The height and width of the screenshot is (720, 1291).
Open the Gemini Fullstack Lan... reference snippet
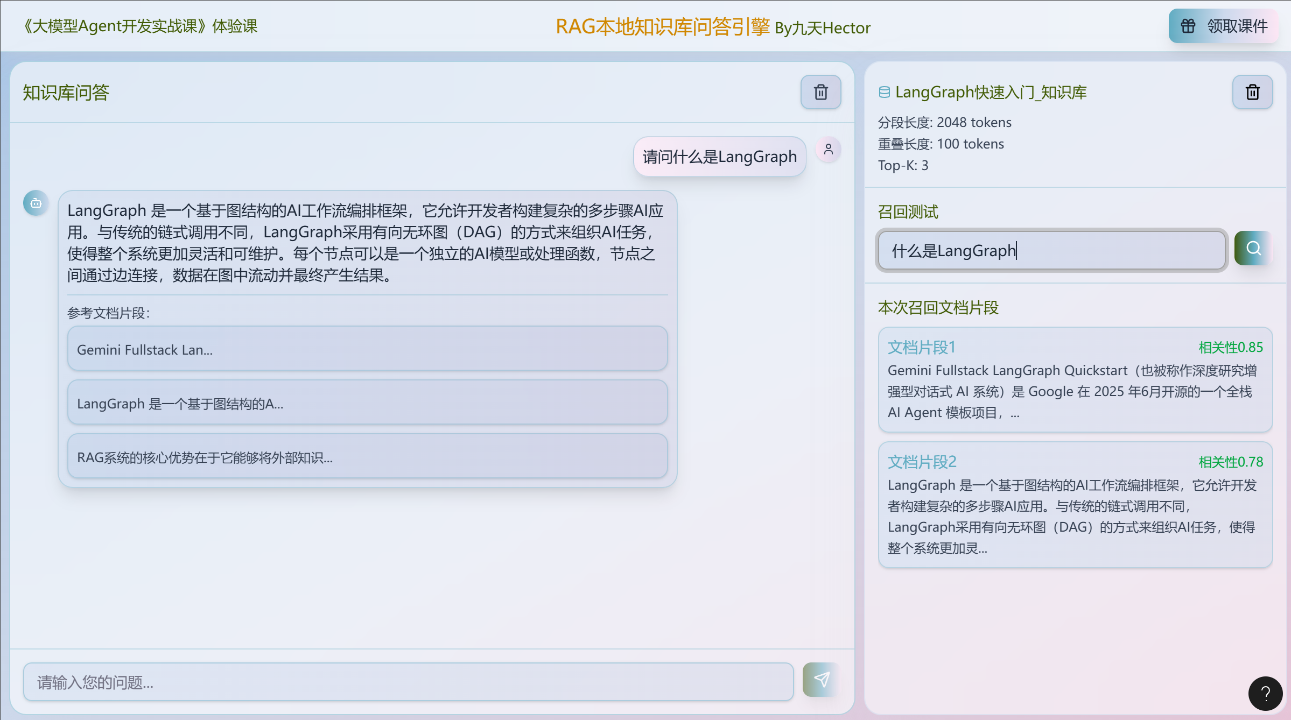point(367,349)
